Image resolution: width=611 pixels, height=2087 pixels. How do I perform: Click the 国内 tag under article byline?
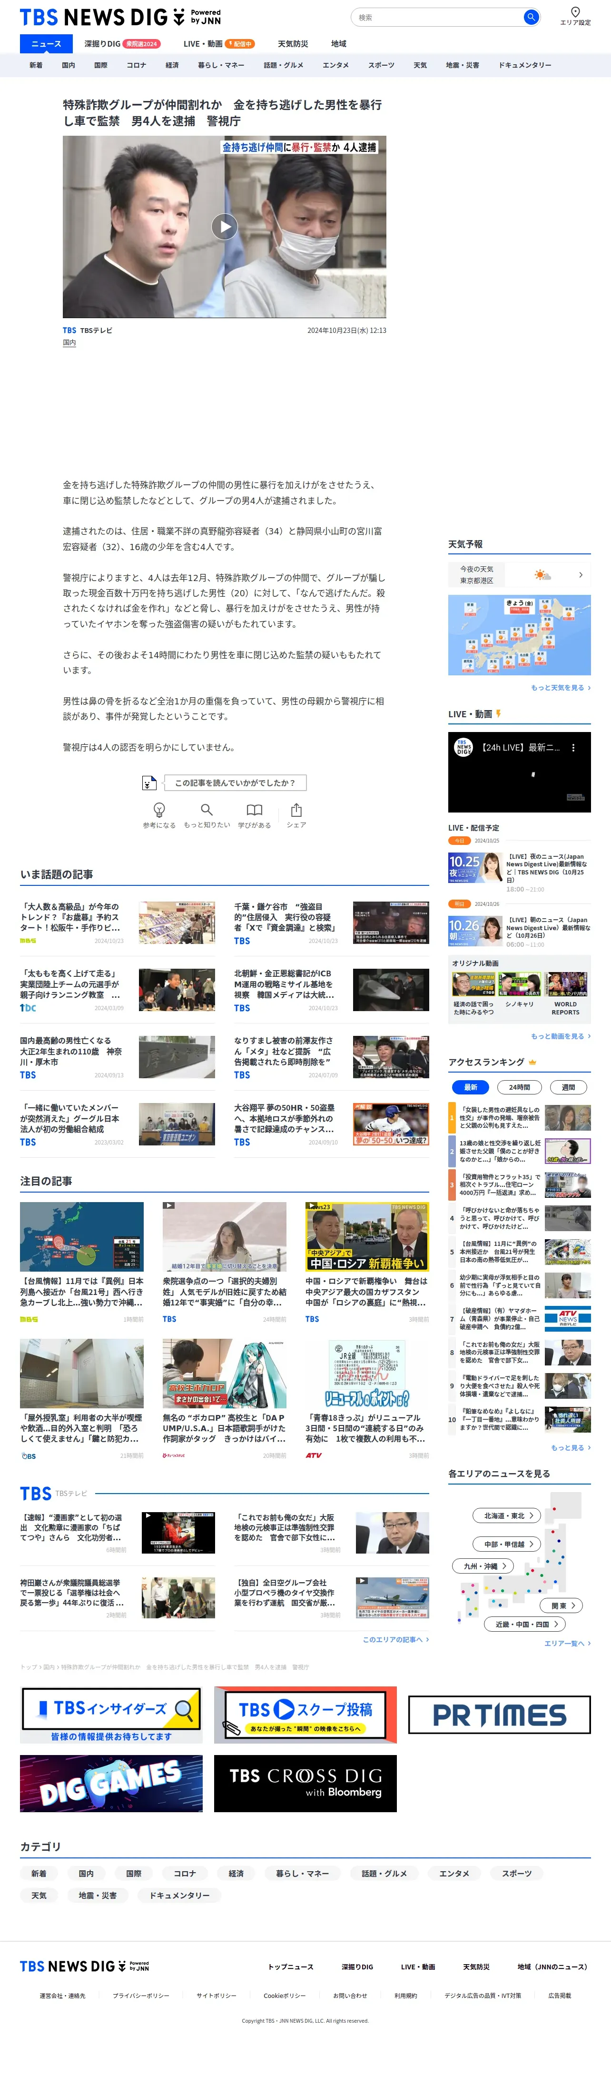[69, 343]
